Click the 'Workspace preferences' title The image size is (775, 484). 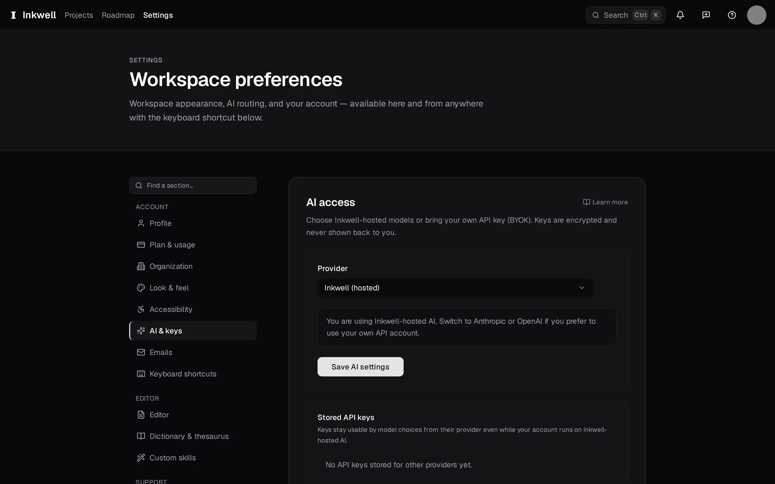[x=236, y=79]
